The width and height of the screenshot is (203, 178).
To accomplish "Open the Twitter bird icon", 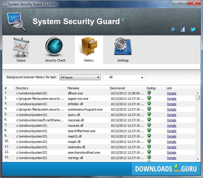I will click(193, 29).
